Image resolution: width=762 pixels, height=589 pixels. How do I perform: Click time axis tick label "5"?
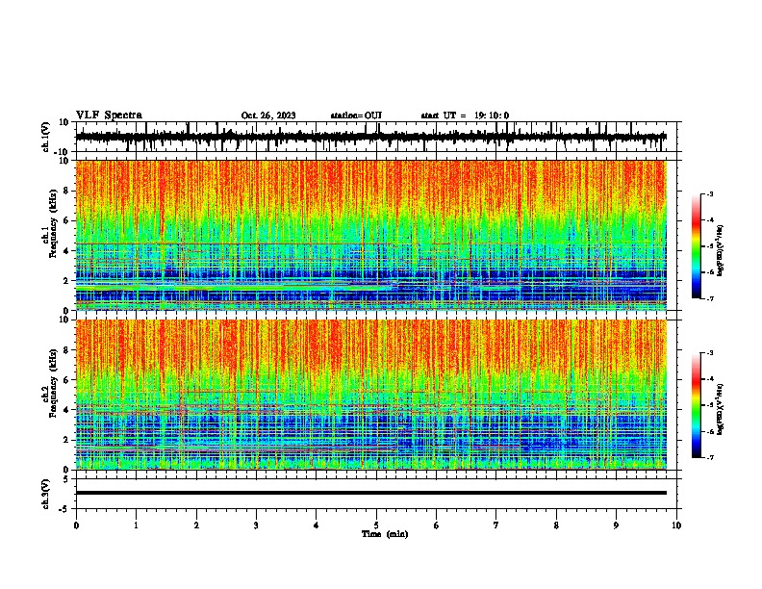(x=376, y=525)
